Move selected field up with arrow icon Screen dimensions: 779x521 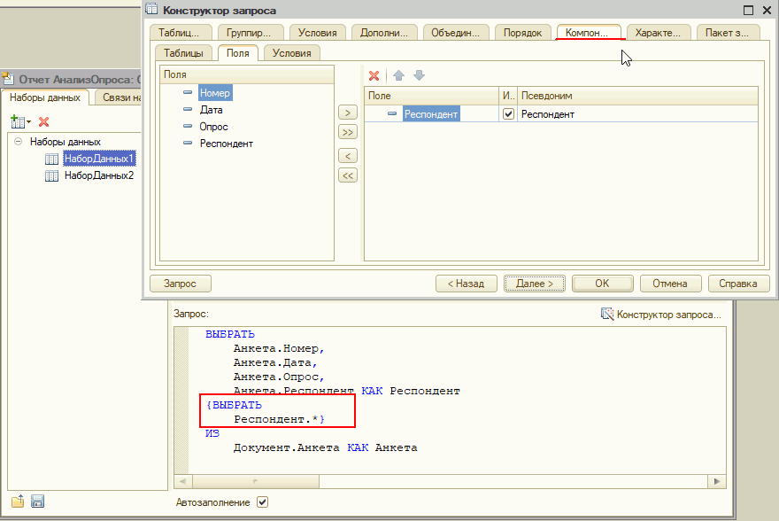pyautogui.click(x=398, y=75)
